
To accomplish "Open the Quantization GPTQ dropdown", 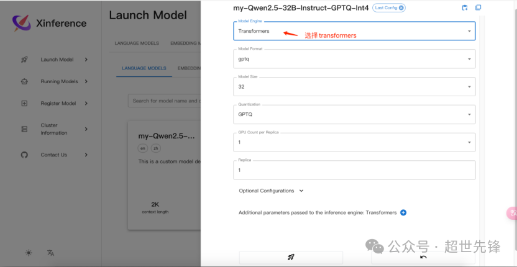I will click(354, 114).
